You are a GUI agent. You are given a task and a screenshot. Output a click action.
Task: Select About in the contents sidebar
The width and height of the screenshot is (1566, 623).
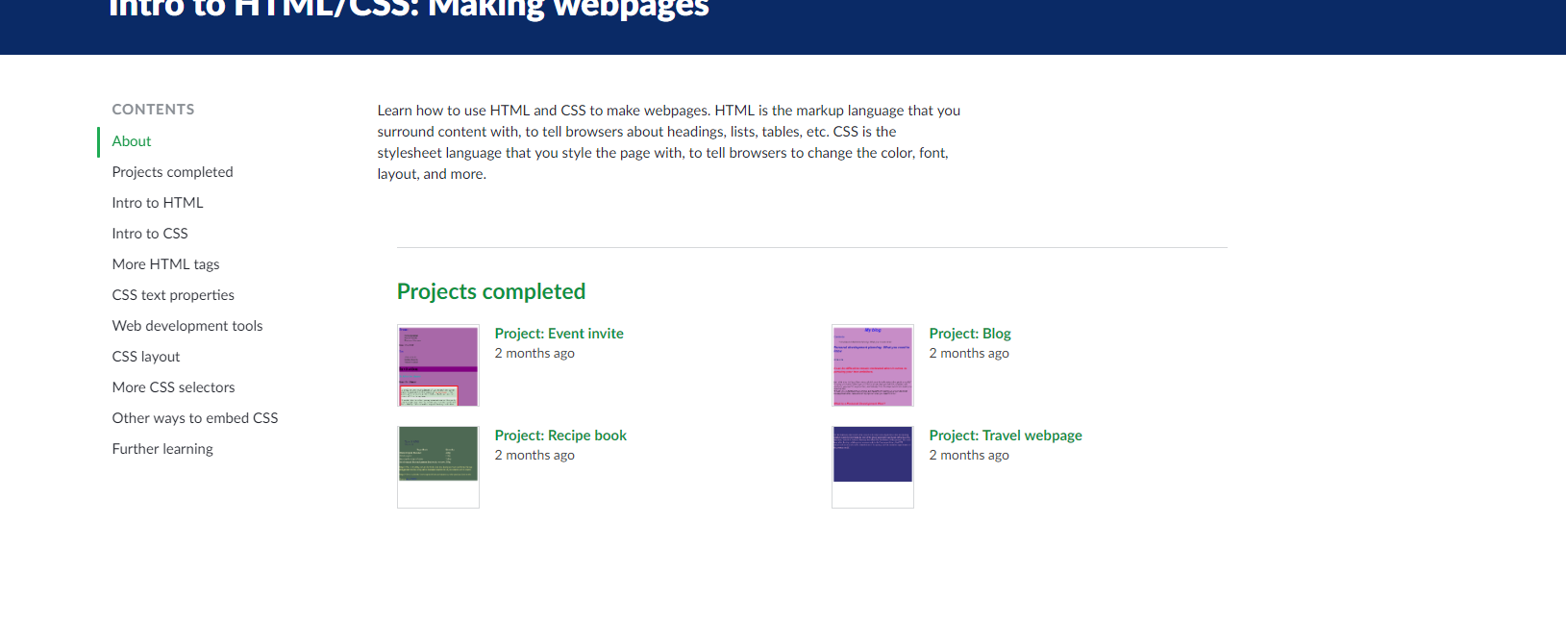(x=132, y=141)
